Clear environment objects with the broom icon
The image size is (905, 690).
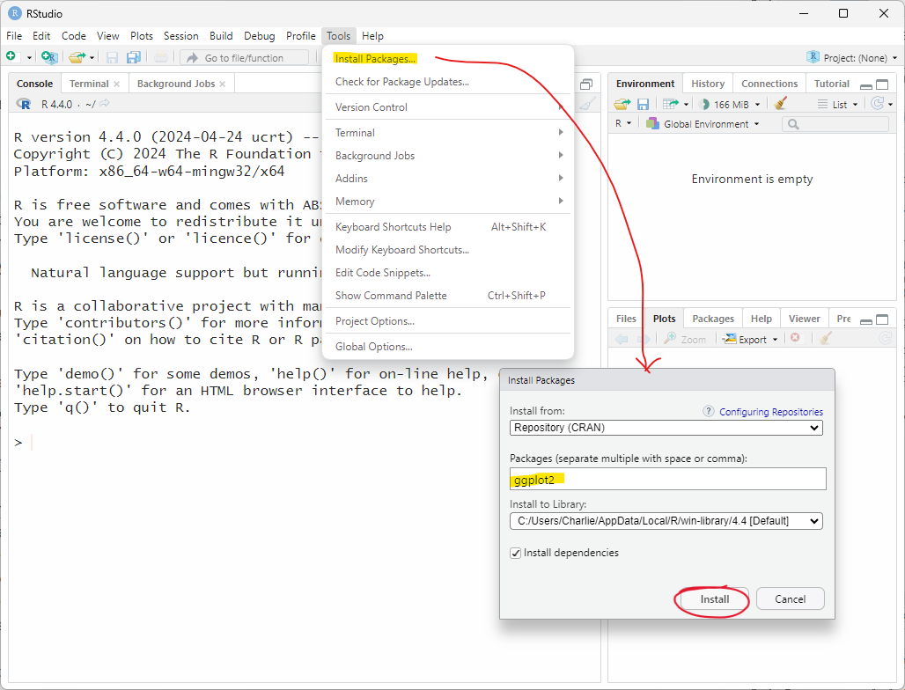coord(780,104)
